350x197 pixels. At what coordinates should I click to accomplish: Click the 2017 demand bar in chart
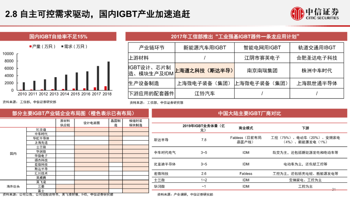tap(98, 78)
